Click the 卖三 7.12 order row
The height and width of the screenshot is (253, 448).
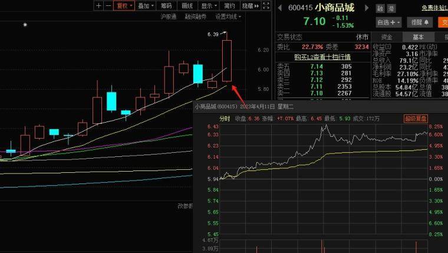(322, 80)
